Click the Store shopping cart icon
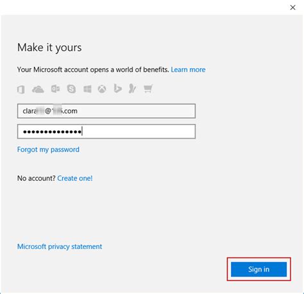Screen dimensions: 304x294 pyautogui.click(x=148, y=89)
